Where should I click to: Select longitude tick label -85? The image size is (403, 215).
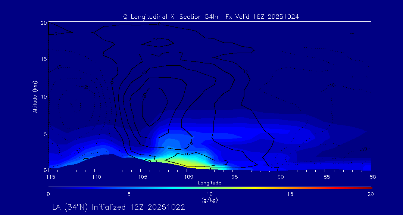(325, 177)
